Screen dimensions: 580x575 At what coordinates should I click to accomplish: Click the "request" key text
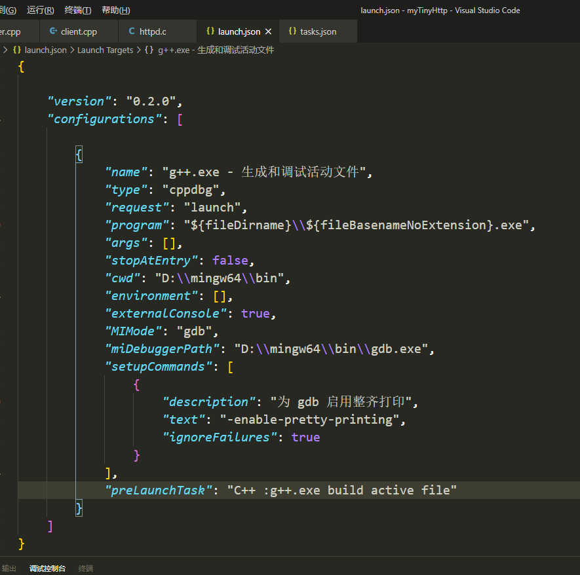click(x=137, y=208)
